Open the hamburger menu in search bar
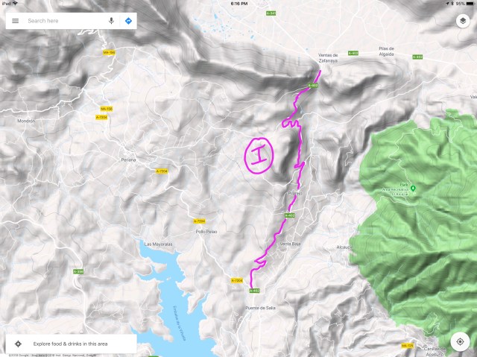 [x=15, y=21]
